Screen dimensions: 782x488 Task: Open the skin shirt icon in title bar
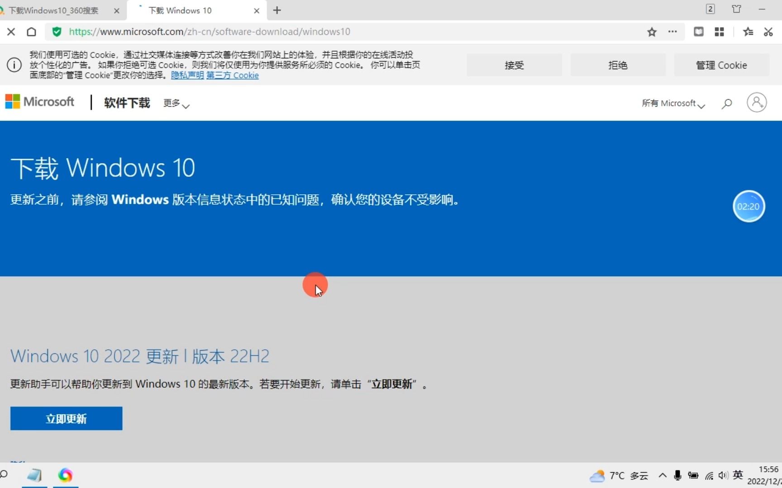coord(736,9)
